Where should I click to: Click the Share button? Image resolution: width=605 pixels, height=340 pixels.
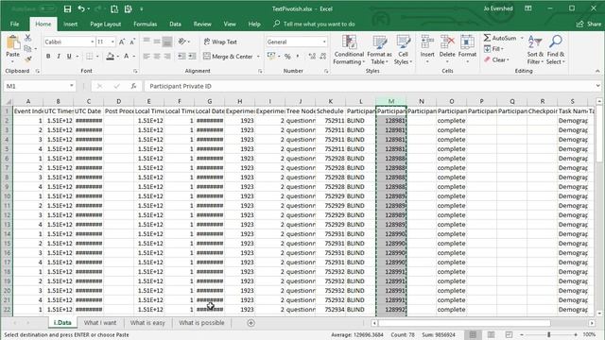(x=589, y=24)
